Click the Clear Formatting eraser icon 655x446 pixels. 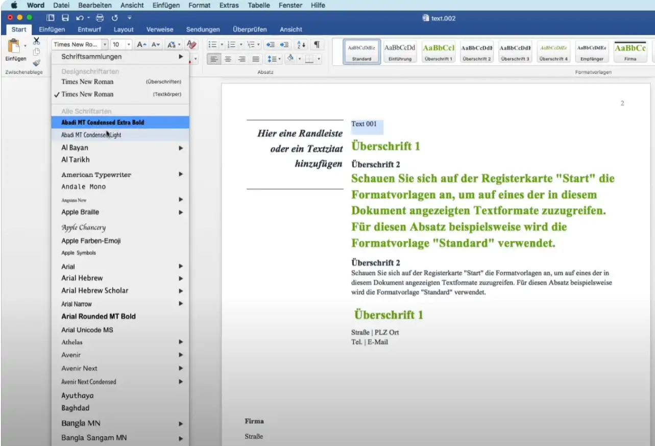pyautogui.click(x=191, y=44)
